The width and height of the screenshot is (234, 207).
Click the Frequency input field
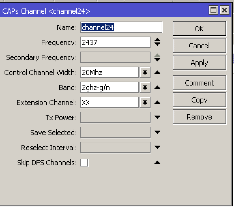(115, 42)
